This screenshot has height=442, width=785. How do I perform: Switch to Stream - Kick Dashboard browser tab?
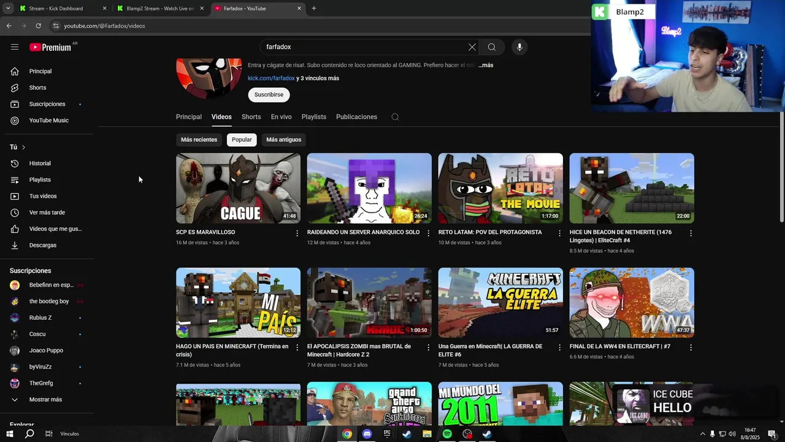tap(62, 9)
